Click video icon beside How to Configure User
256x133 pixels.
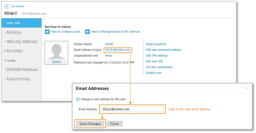(47, 32)
